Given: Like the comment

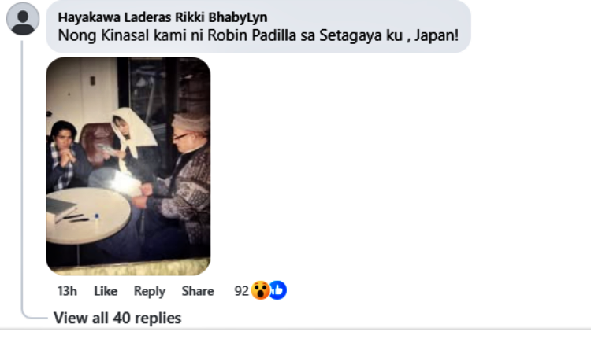Looking at the screenshot, I should click(x=106, y=291).
